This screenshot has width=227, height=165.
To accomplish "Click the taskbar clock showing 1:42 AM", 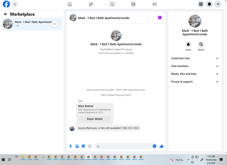I will point(211,160).
